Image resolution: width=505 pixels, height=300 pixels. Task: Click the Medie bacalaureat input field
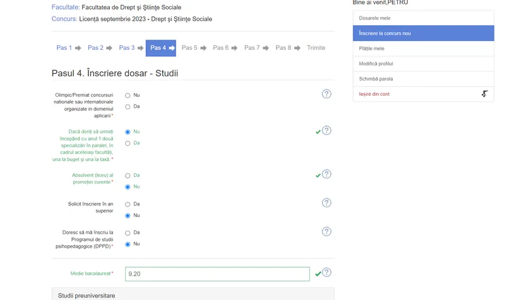point(217,274)
